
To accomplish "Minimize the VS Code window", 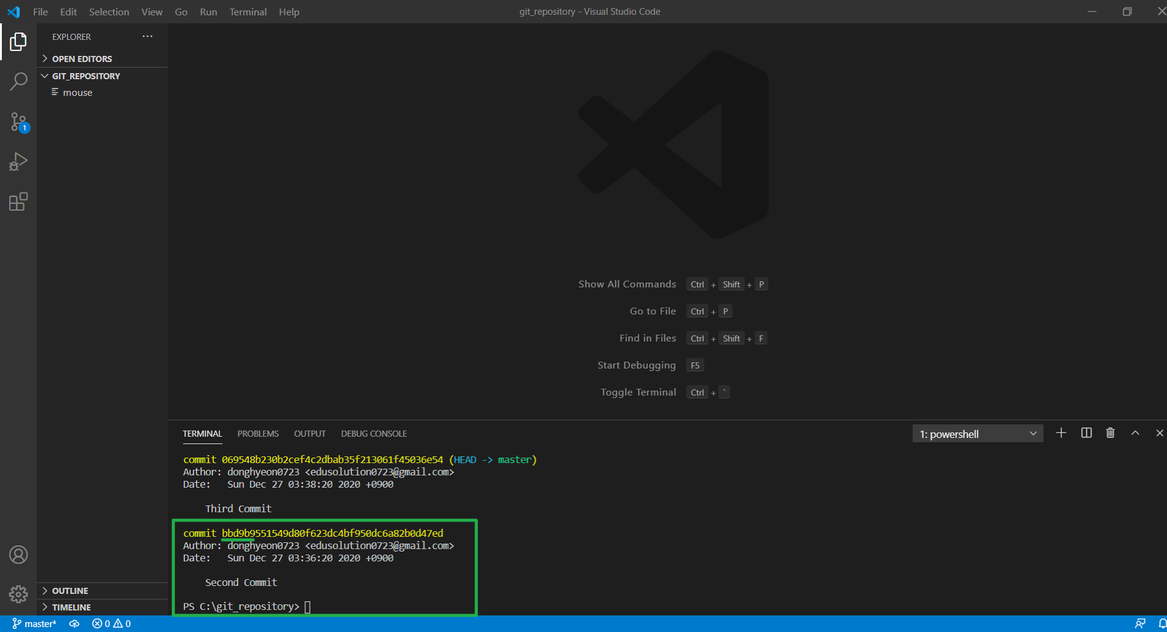I will tap(1092, 12).
